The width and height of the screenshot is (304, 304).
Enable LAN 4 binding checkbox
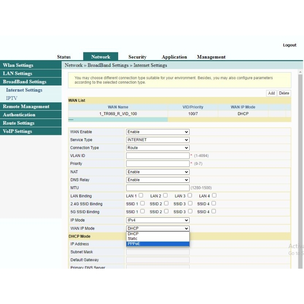pos(214,196)
